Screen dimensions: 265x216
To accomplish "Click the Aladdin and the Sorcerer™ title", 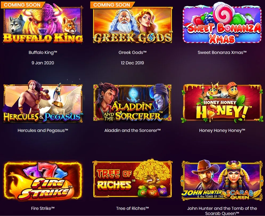I will coord(133,130).
